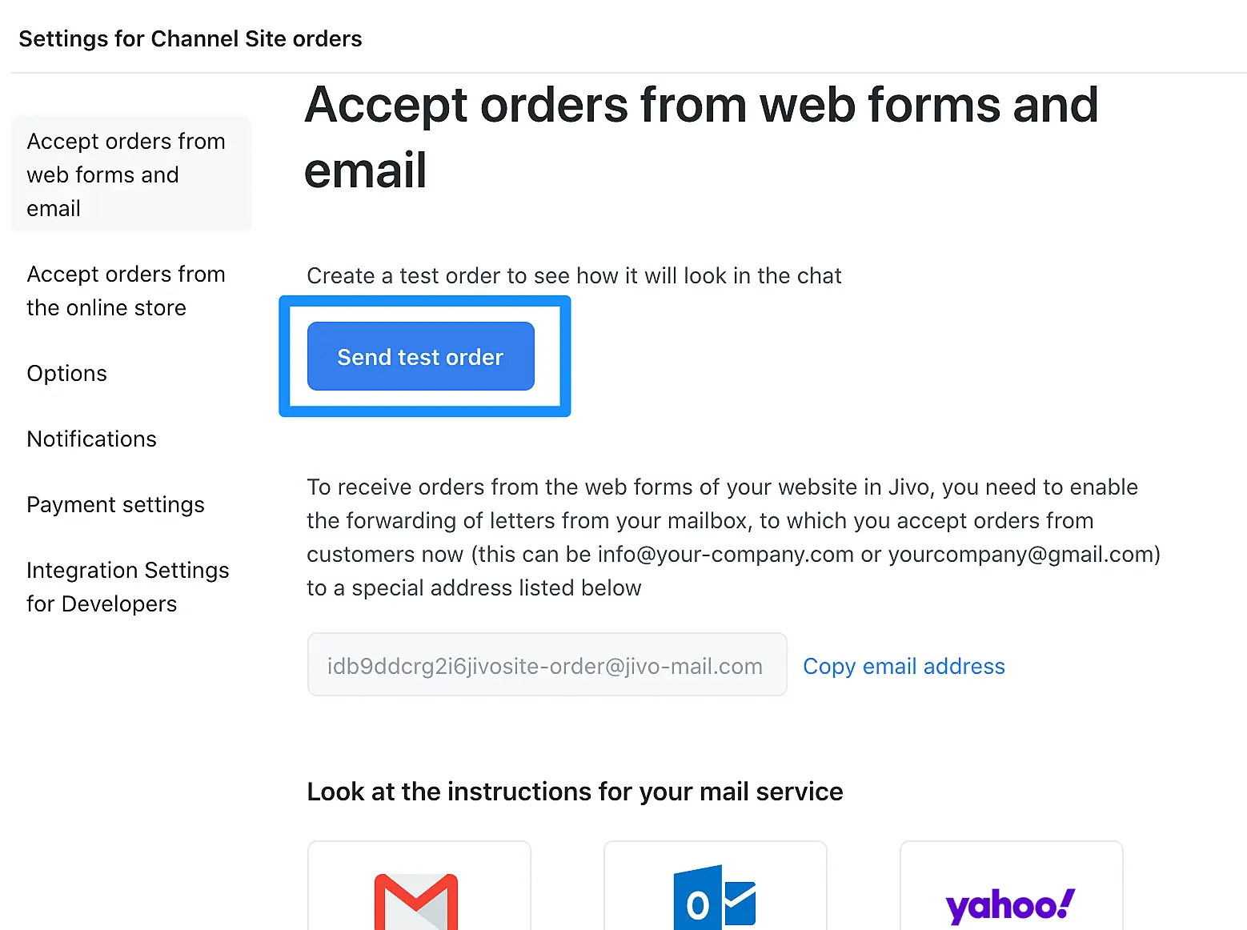Screen dimensions: 1247x930
Task: Go to Accept orders from online store
Action: pos(126,291)
